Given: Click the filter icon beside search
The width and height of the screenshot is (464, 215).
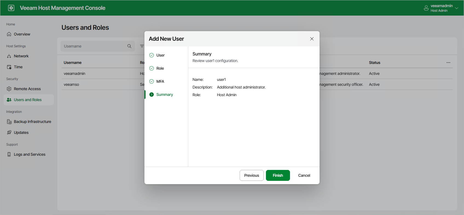Looking at the screenshot, I should 142,46.
